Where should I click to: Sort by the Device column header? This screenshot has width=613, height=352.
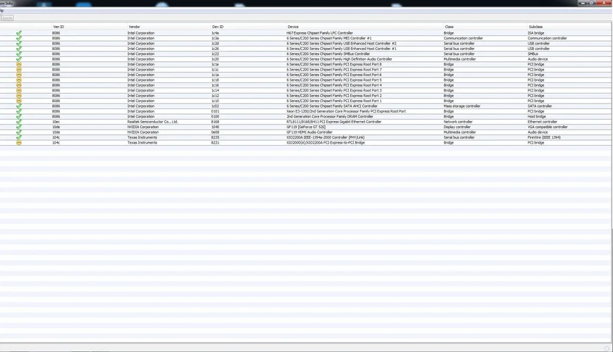293,27
